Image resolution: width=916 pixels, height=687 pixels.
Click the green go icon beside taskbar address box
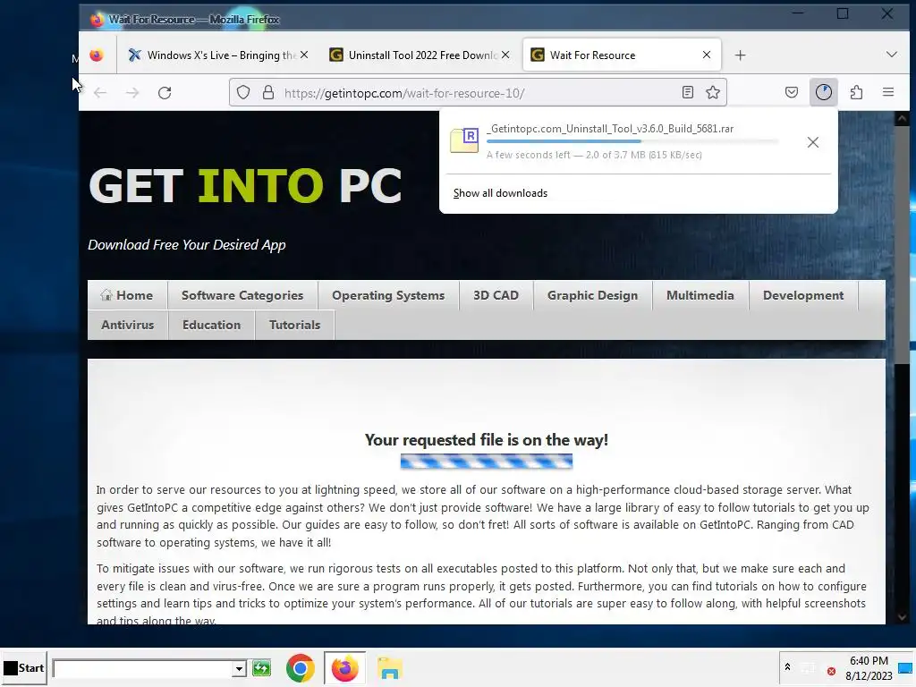point(262,667)
